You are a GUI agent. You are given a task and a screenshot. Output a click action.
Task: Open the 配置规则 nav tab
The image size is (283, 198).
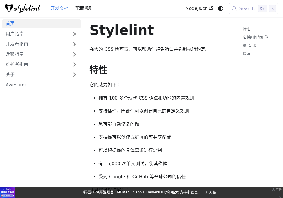84,8
